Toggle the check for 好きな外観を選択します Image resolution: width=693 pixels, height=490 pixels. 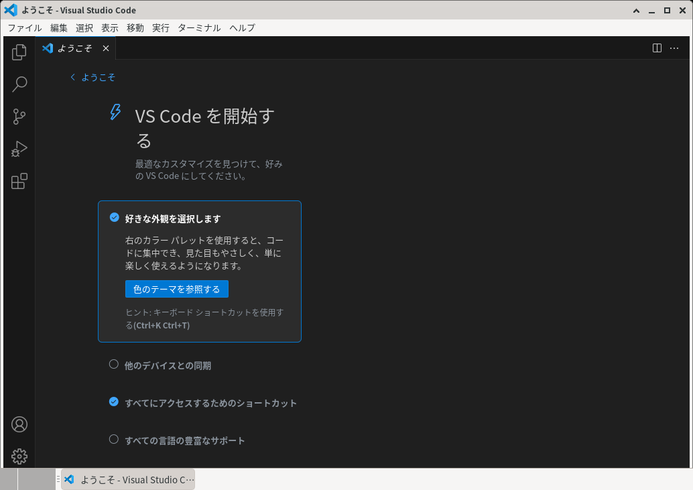114,217
